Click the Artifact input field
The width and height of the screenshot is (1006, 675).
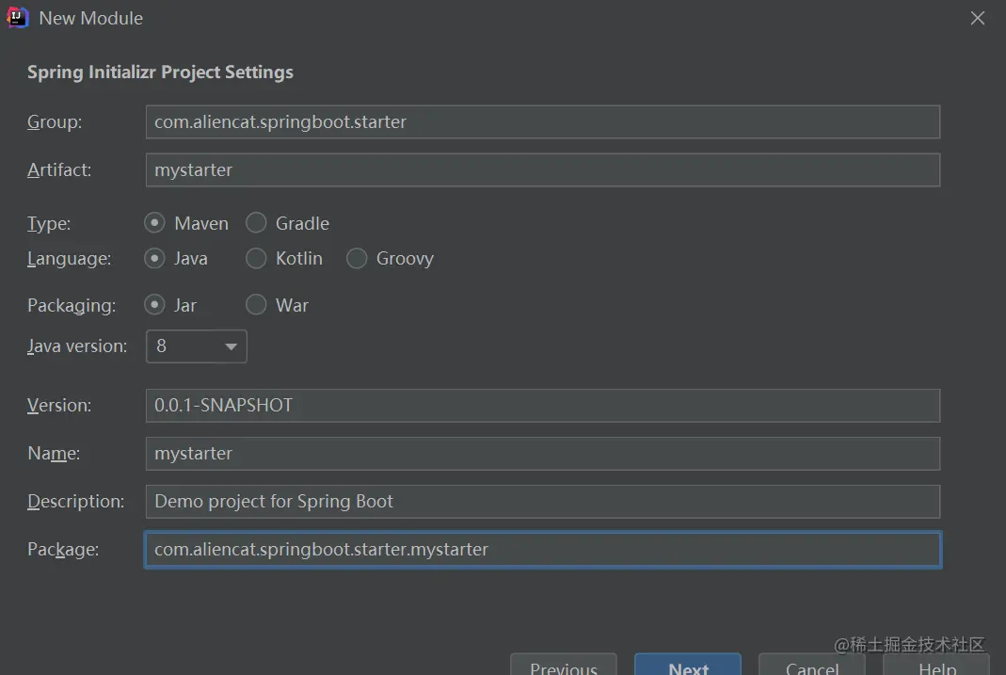[543, 170]
